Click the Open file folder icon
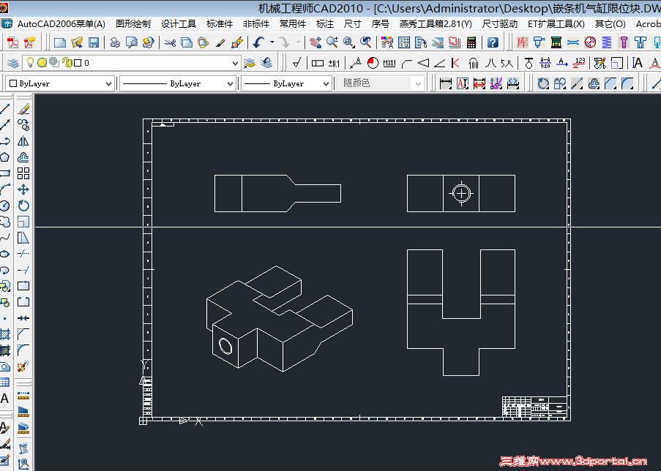Viewport: 661px width, 471px height. 77,42
